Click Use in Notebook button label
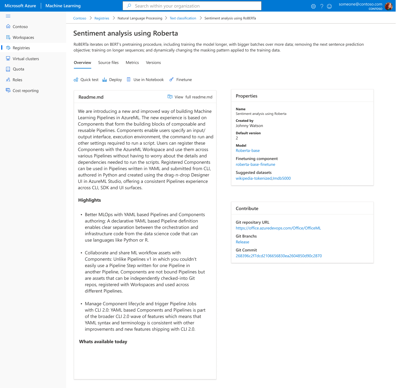Screen dimensions: 398x388 pos(149,80)
